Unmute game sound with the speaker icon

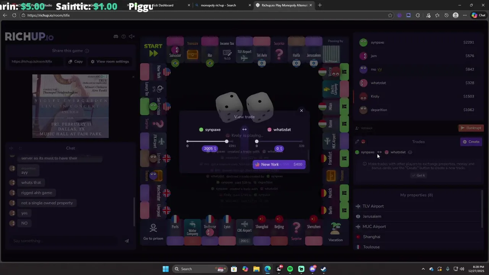131,36
